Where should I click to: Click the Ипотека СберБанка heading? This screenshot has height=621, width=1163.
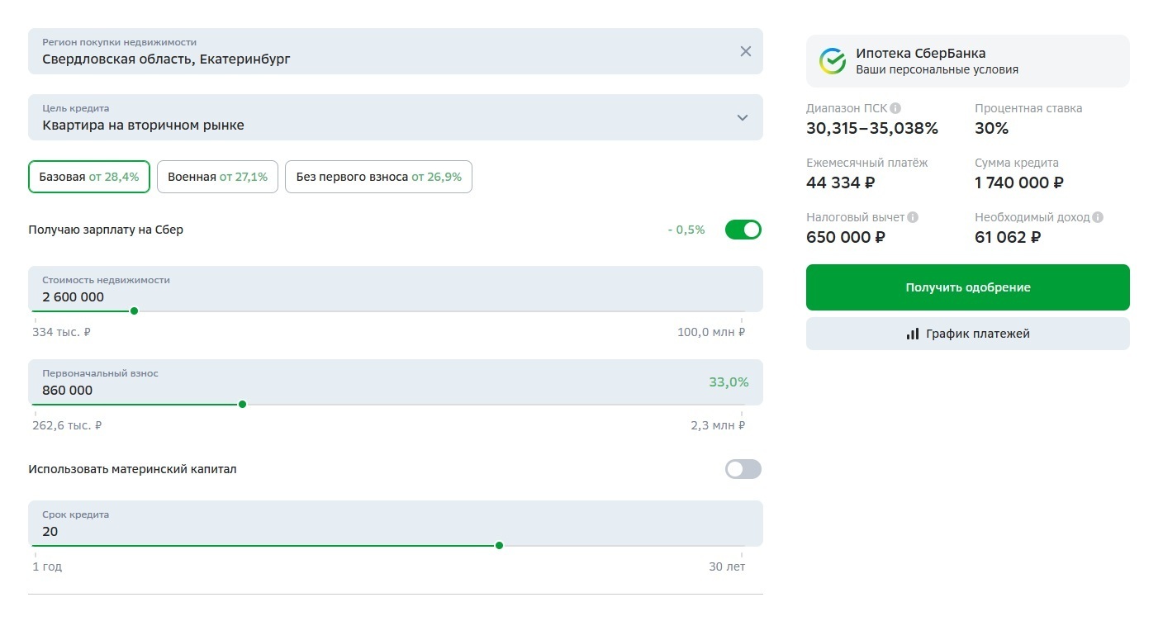pyautogui.click(x=921, y=54)
